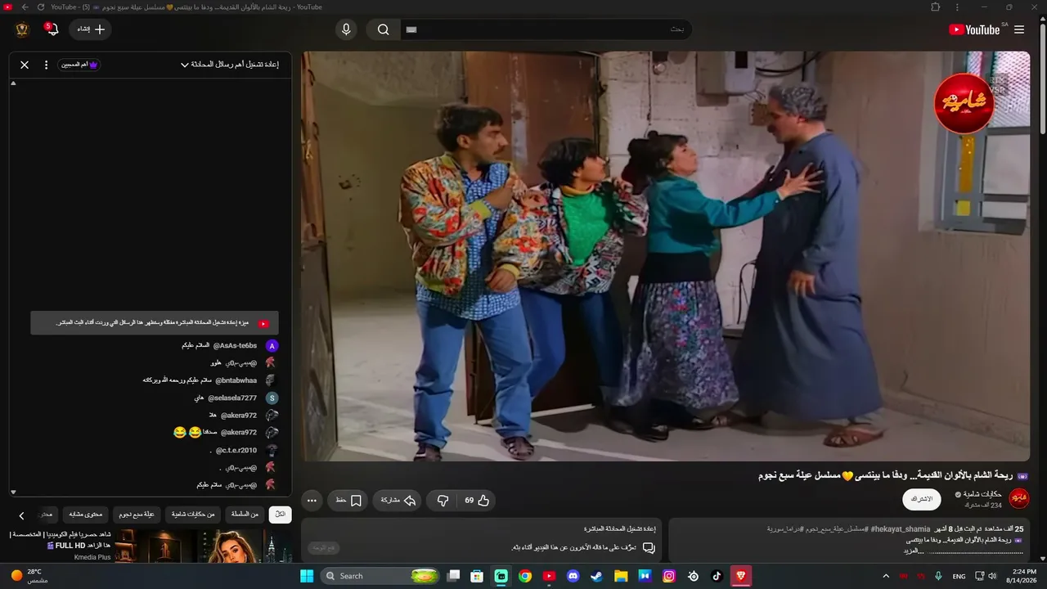Reload the page with refresh icon
This screenshot has height=589, width=1047.
coord(41,7)
